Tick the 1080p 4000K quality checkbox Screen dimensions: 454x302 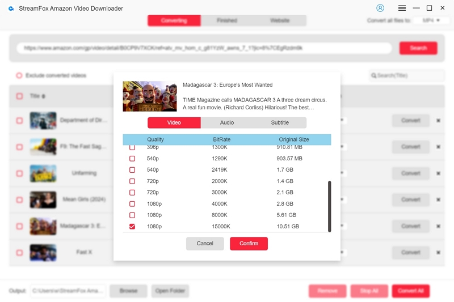pos(132,204)
